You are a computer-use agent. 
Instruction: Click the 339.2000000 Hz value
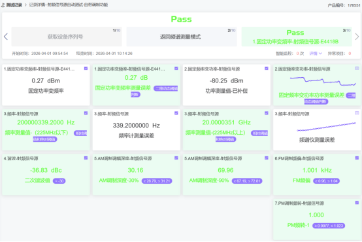(x=136, y=126)
